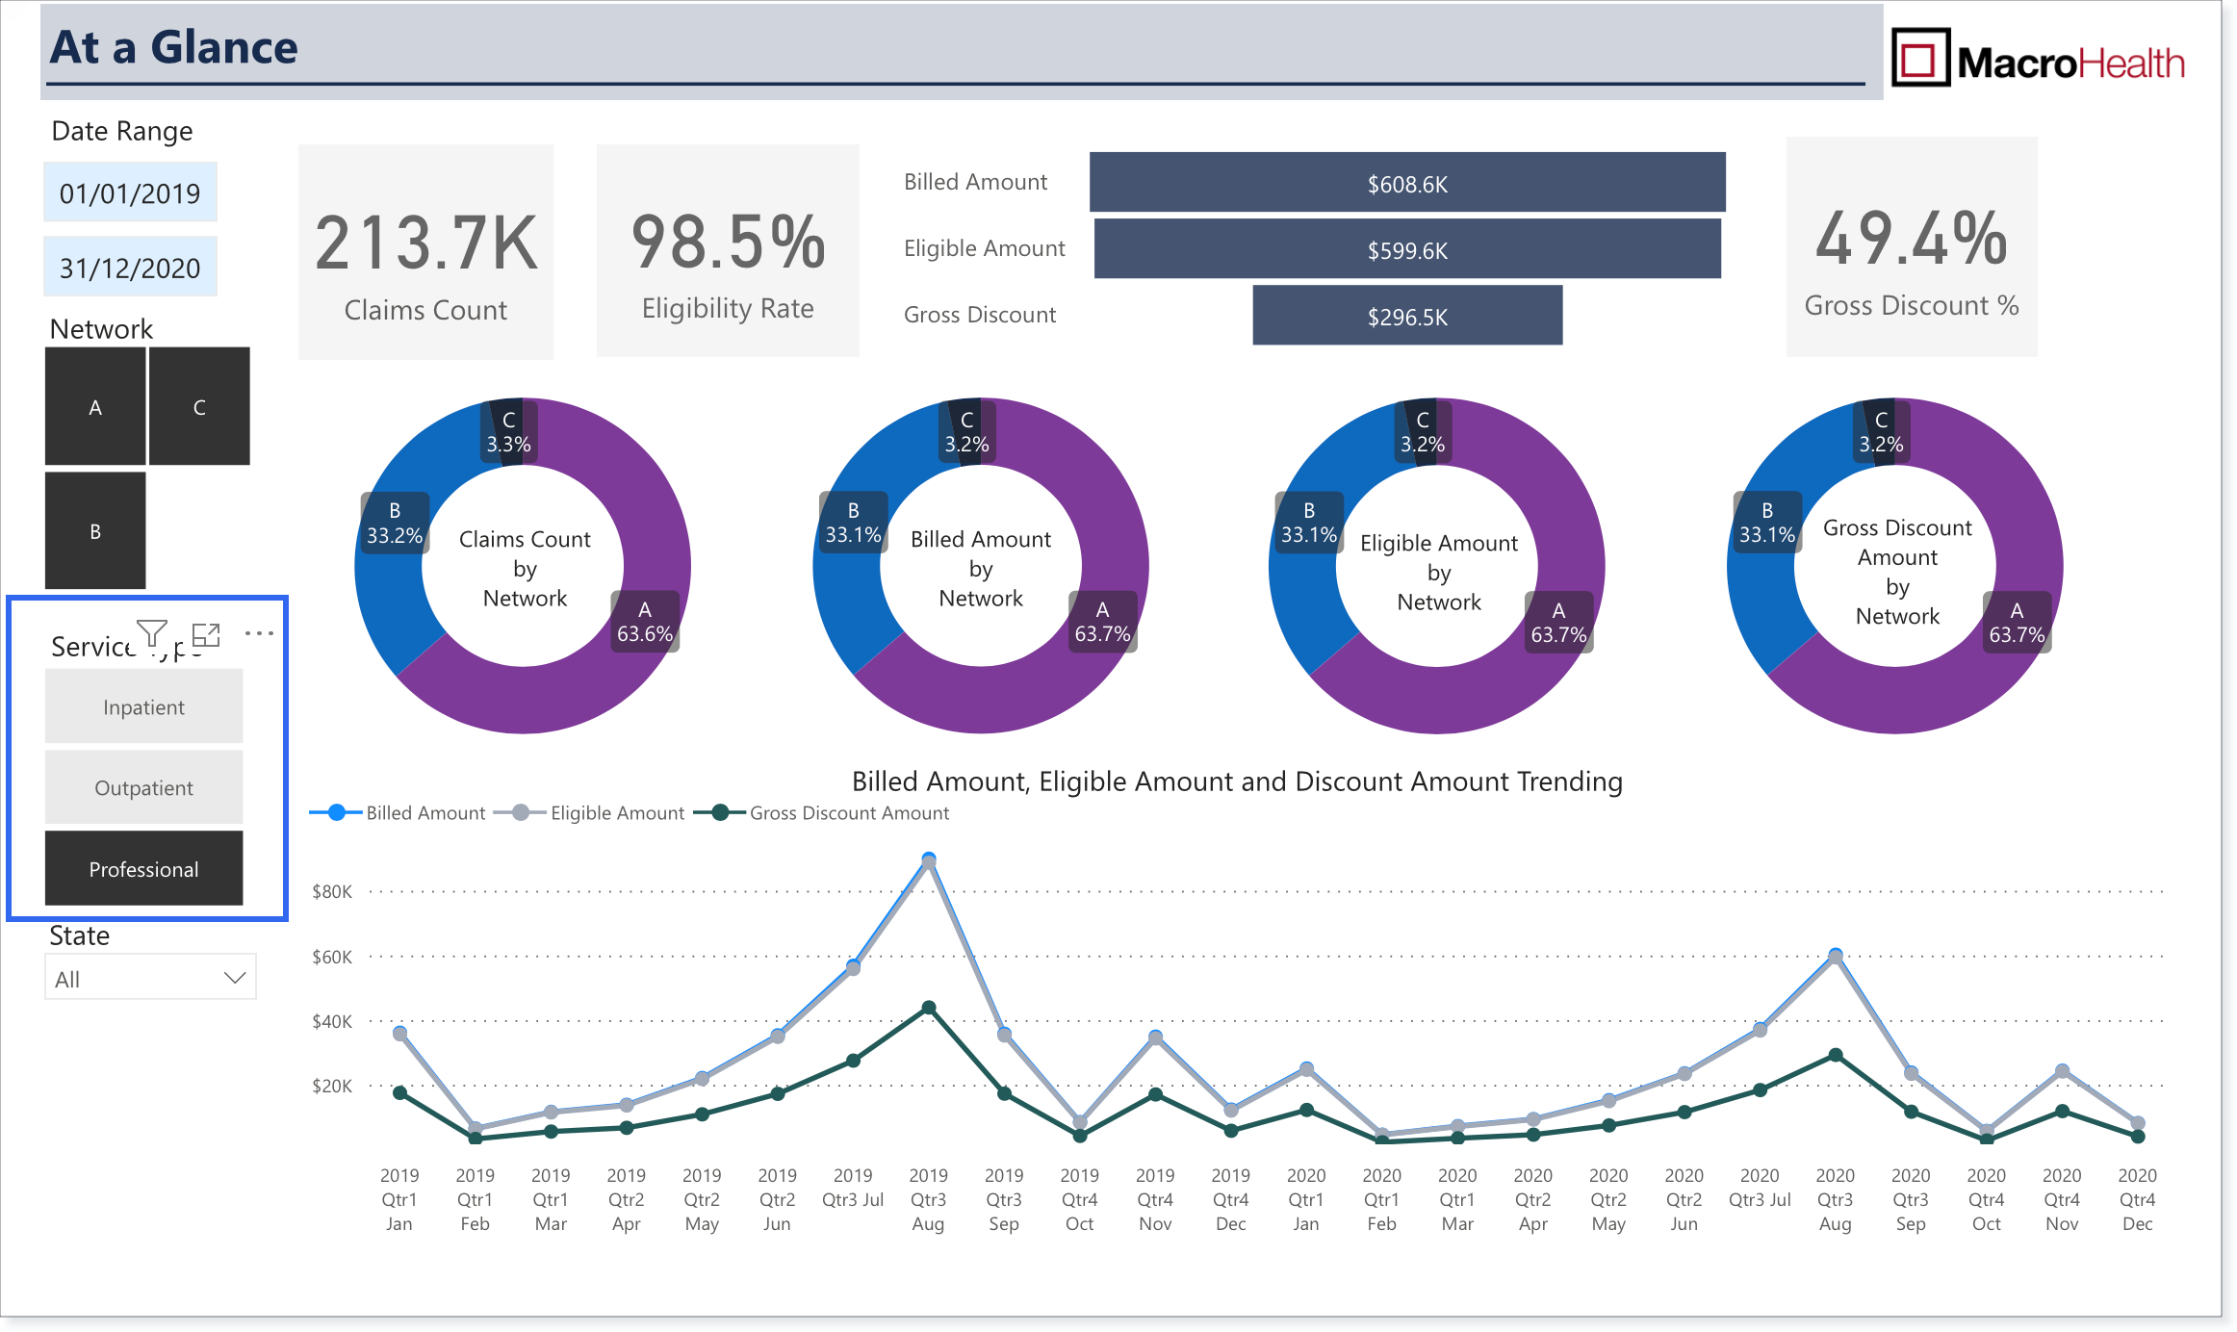
Task: Expand the State dropdown
Action: point(150,978)
